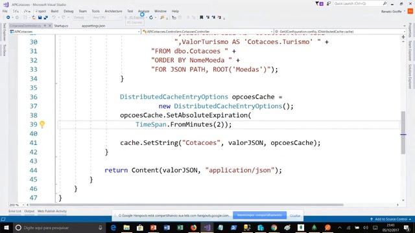Click the lightbulb quick action on line 39

click(x=42, y=124)
